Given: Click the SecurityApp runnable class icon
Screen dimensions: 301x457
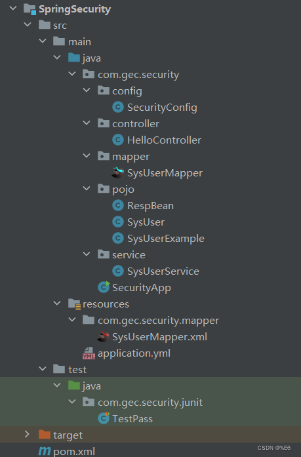Looking at the screenshot, I should tap(104, 287).
